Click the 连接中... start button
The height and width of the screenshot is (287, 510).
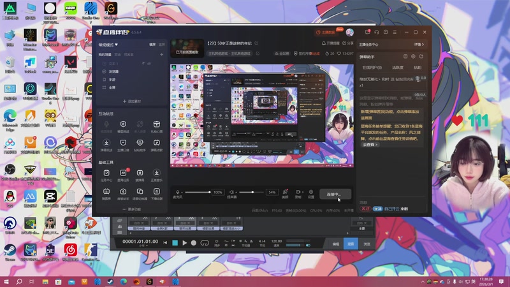coord(335,195)
